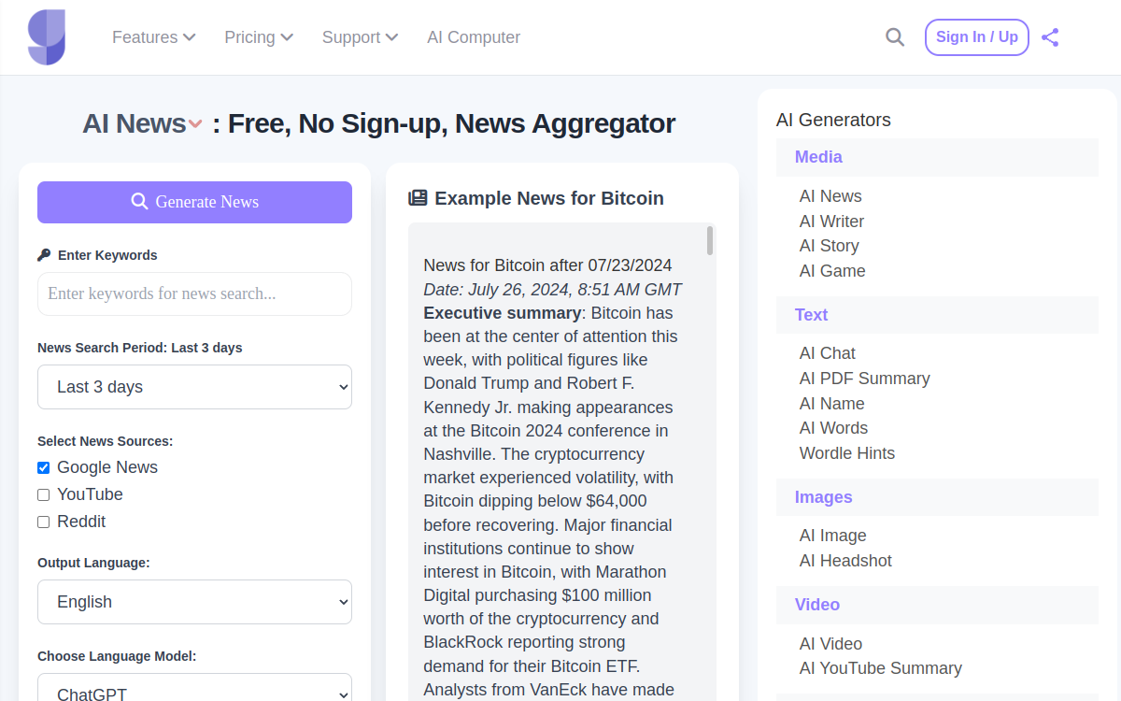Click the purple site logo
Viewport: 1121px width, 701px height.
click(47, 37)
